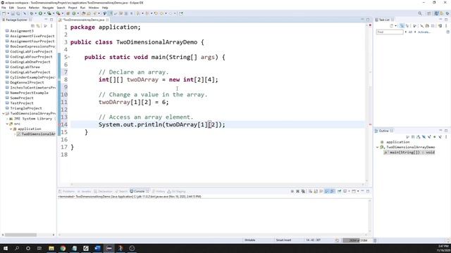Collapse the src folder node

coord(7,124)
